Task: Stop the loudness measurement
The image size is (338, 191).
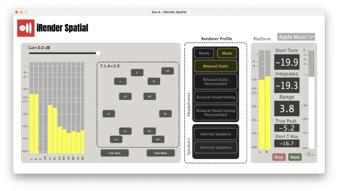Action: (279, 157)
